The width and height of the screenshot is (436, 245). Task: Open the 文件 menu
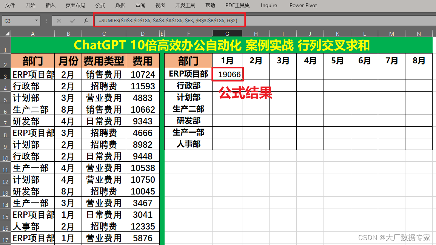pos(9,5)
